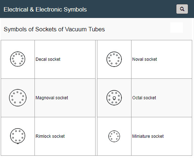Screen dimensions: 194x159
Task: Select the Decal socket symbol
Action: click(18, 59)
